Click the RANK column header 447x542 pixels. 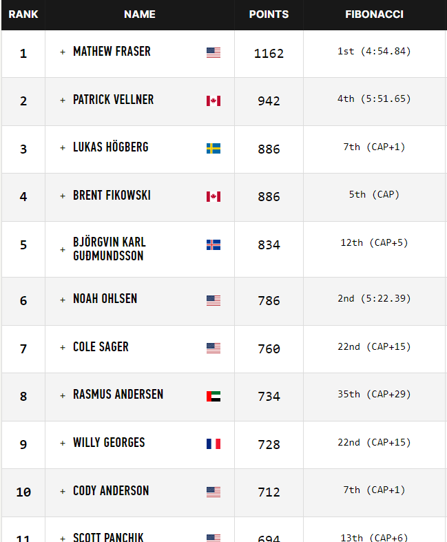point(23,14)
